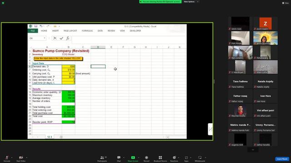Click the horizontal scrollbar left arrow
The height and width of the screenshot is (163, 291).
click(x=167, y=137)
